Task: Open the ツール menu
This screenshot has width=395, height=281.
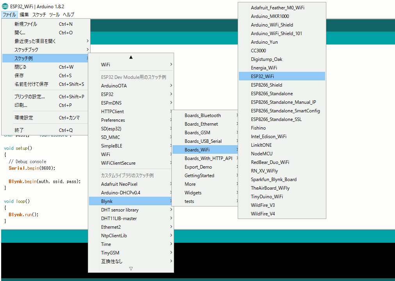Action: pos(54,14)
